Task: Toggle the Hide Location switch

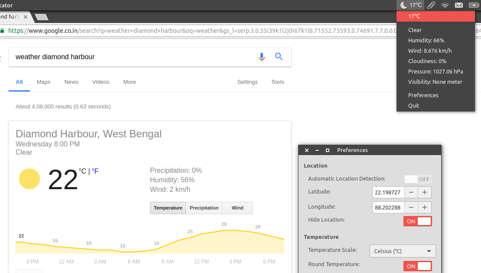Action: (x=418, y=221)
